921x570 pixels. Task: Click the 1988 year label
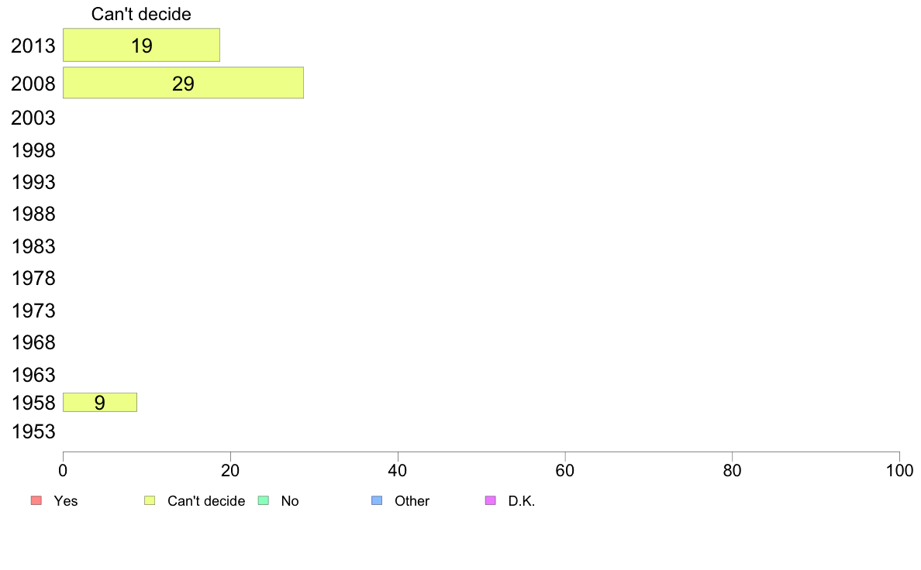click(x=33, y=214)
